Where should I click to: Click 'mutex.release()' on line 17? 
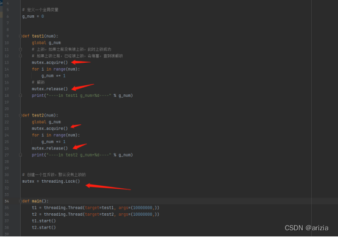pyautogui.click(x=50, y=89)
